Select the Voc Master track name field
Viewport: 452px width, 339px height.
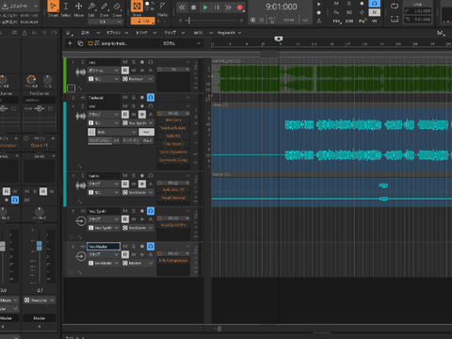click(104, 247)
